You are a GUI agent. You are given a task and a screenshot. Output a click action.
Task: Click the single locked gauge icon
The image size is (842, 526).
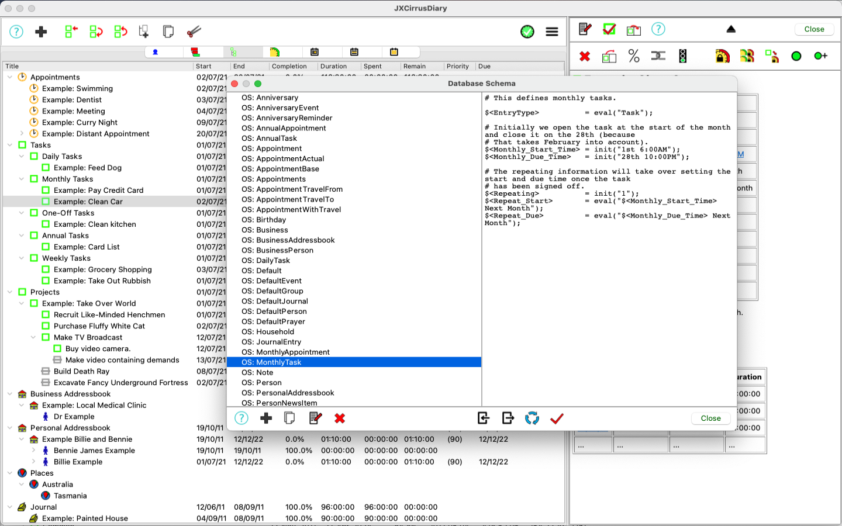[x=723, y=56]
